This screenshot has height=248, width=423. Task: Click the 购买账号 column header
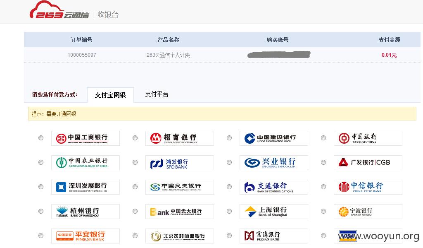pyautogui.click(x=278, y=40)
